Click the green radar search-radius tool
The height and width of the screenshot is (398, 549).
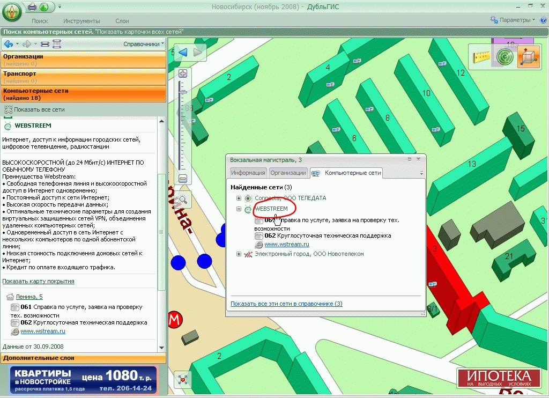coord(505,56)
